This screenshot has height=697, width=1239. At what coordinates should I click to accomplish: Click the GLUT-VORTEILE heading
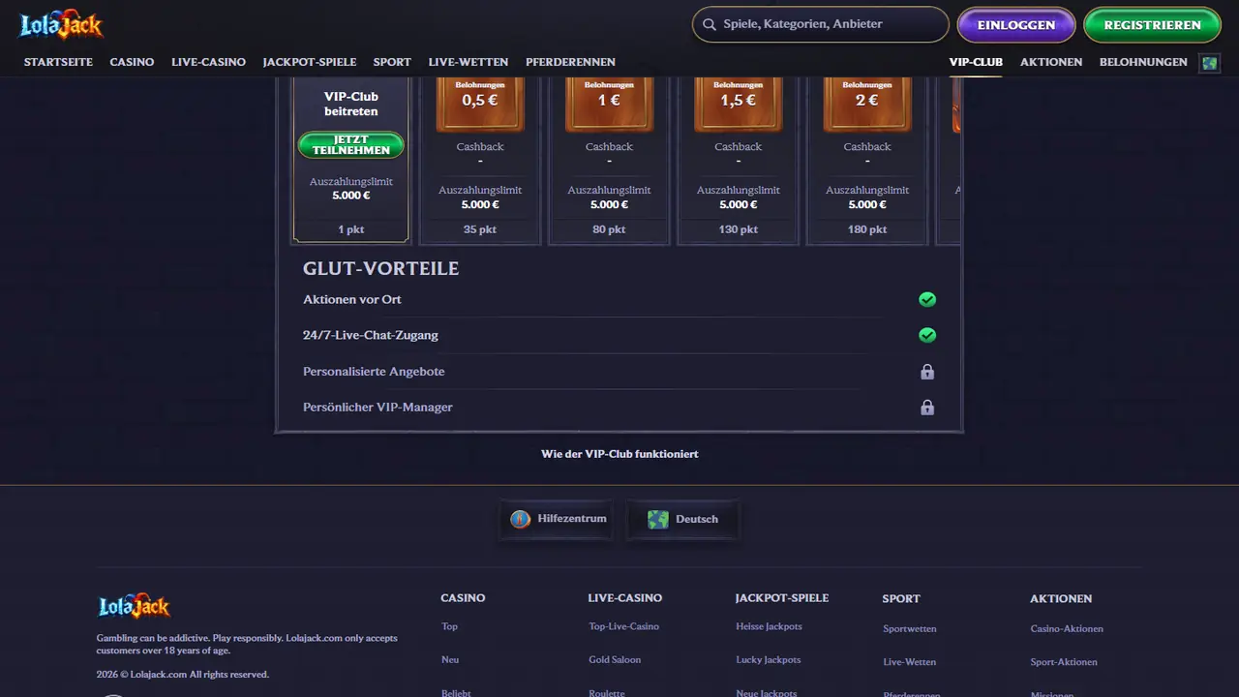(380, 268)
